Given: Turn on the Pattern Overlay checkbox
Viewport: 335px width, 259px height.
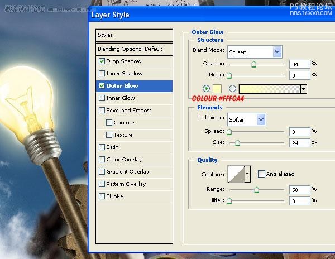Looking at the screenshot, I should click(x=102, y=184).
